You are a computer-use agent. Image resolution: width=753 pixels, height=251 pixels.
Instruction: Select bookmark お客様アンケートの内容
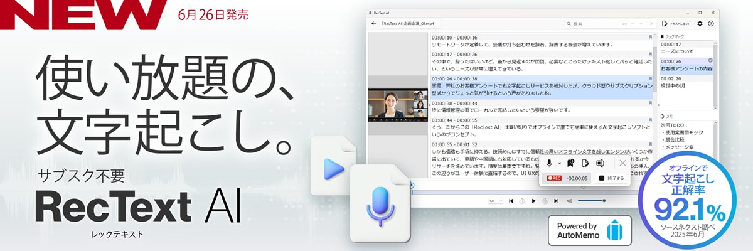point(687,65)
